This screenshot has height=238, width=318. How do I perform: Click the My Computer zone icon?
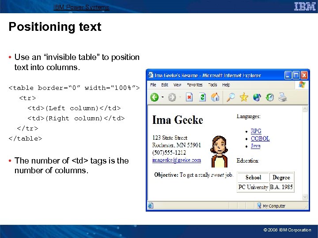(259, 206)
